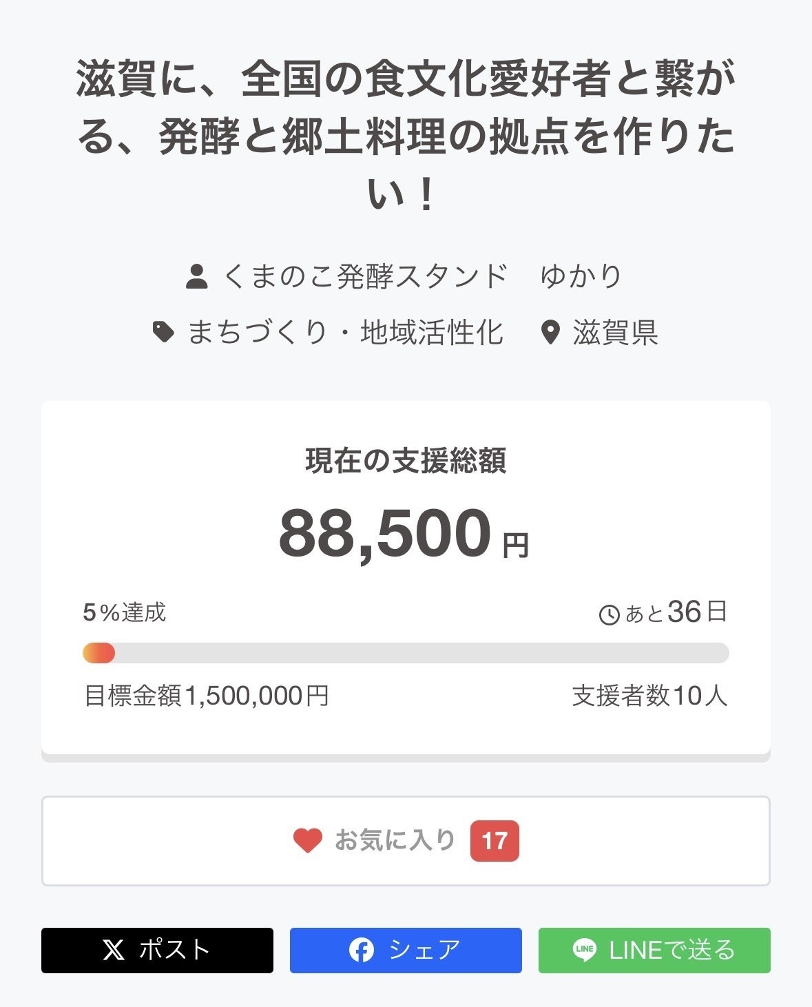This screenshot has height=1007, width=812.
Task: Click the location pin icon
Action: tap(550, 333)
